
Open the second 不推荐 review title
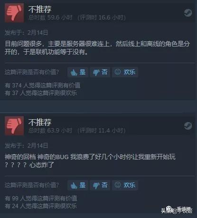40,122
